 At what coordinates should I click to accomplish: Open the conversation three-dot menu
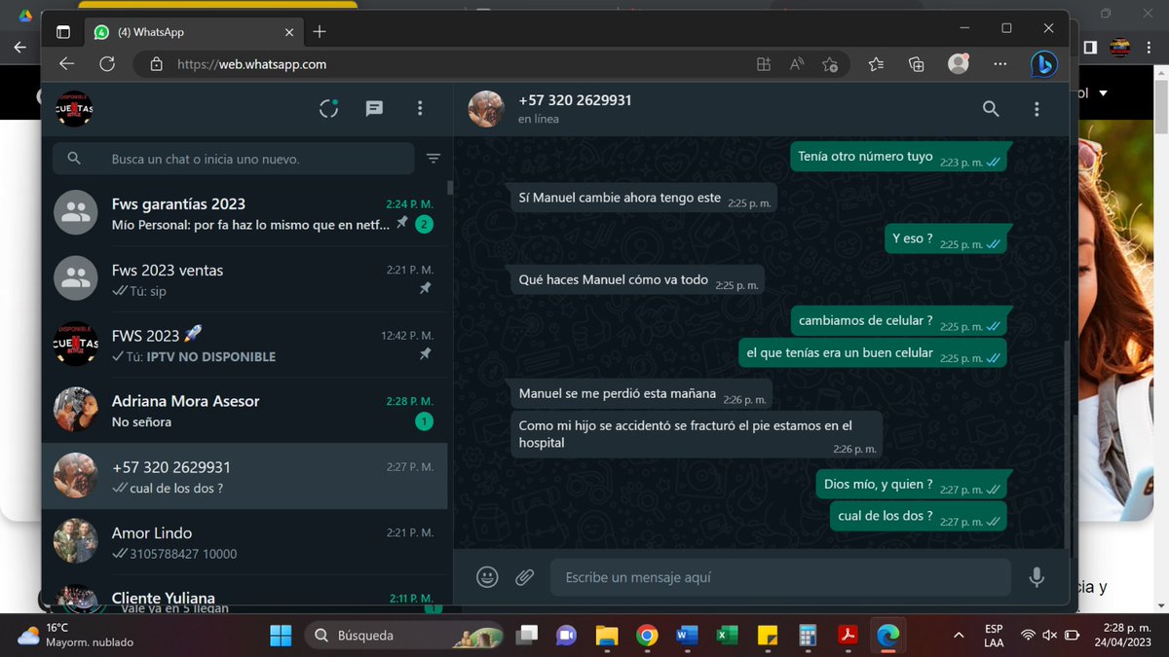pos(1037,109)
